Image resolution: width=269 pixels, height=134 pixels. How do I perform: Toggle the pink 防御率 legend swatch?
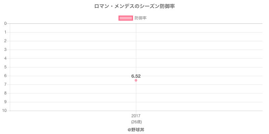pyautogui.click(x=126, y=18)
